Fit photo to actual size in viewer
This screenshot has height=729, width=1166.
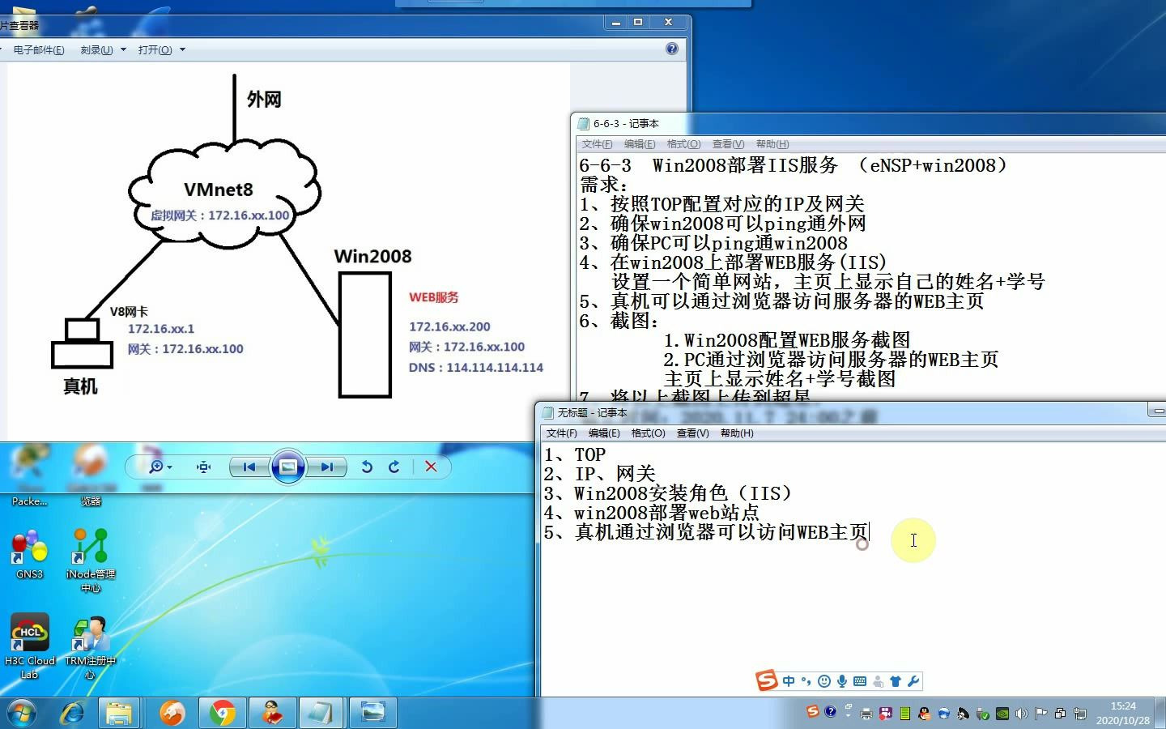tap(203, 467)
